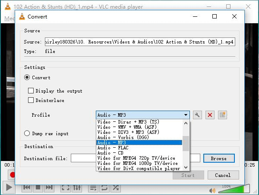Choose Audio - Vorbis (OGG) profile

139,137
